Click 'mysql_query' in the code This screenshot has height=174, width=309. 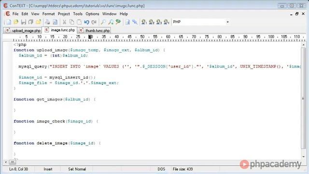(33, 67)
